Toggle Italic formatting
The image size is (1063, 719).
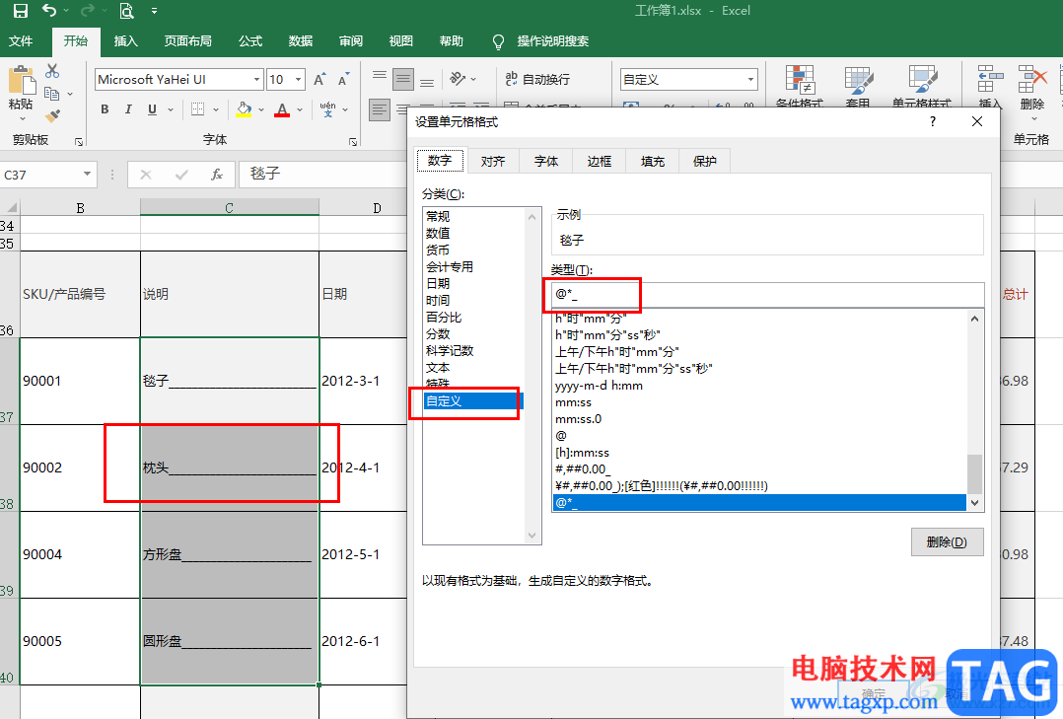click(128, 109)
